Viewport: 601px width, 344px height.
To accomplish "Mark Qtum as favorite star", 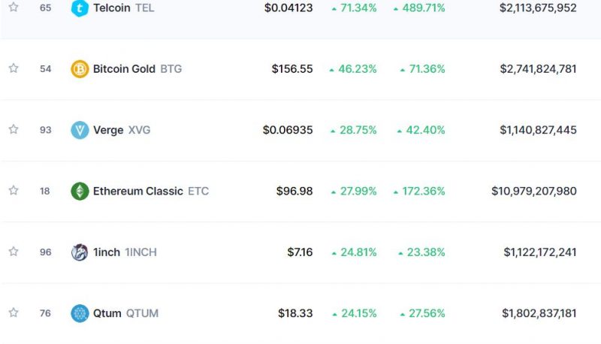I will coord(14,312).
